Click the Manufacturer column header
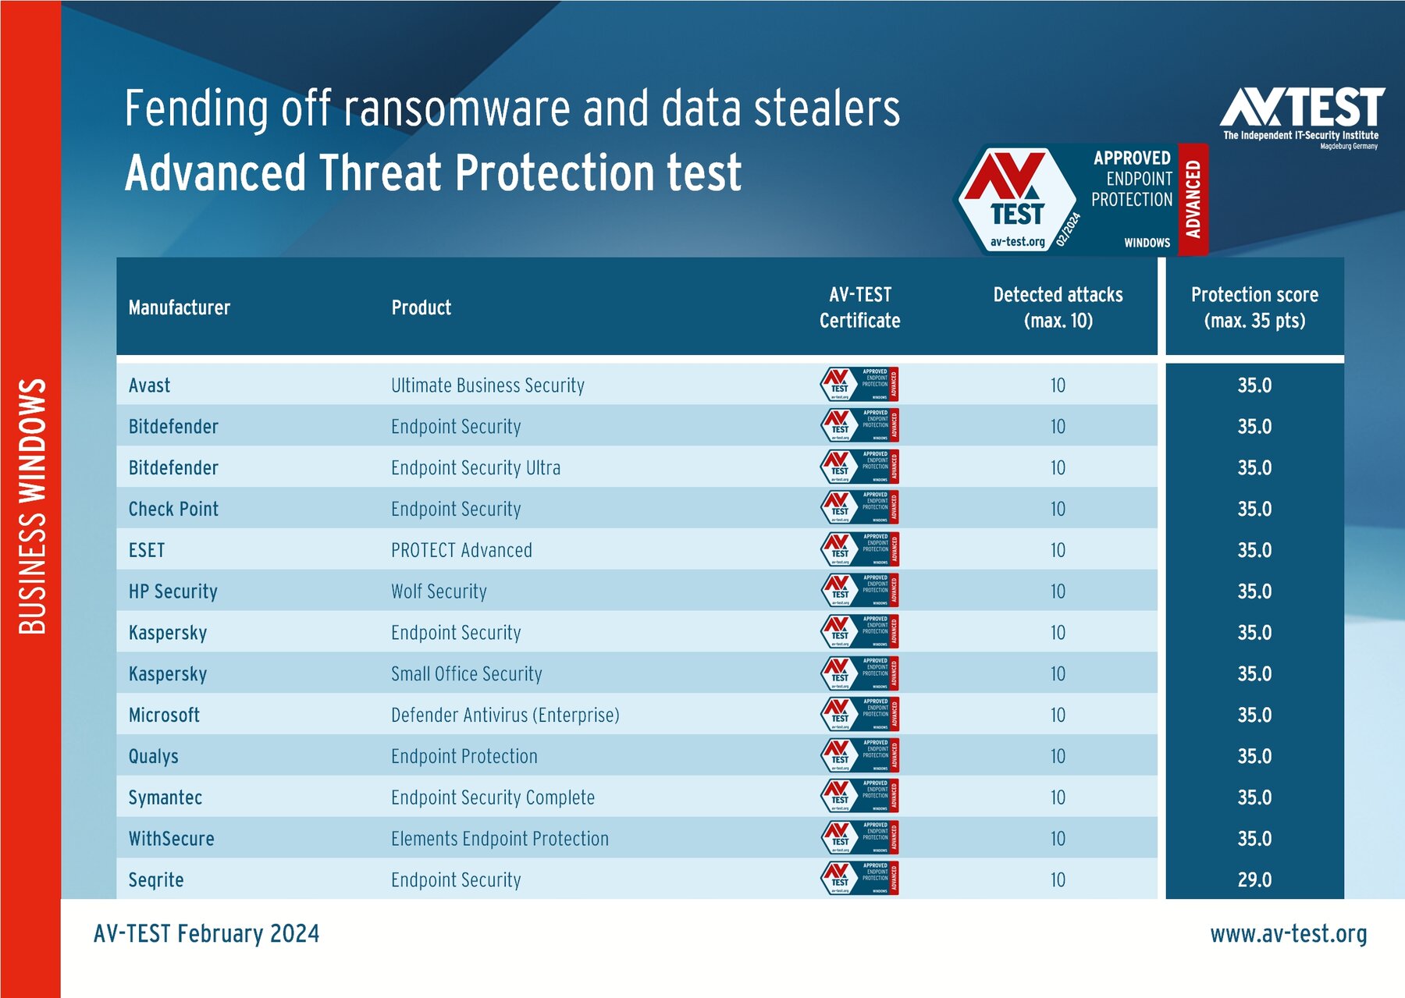 (x=180, y=307)
